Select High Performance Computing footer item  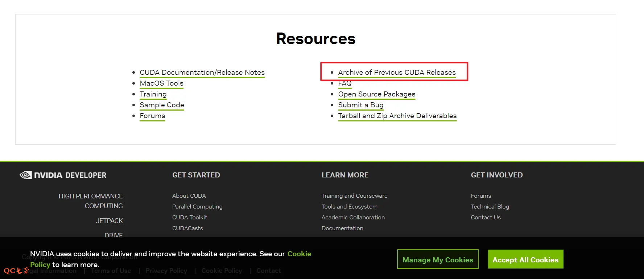[91, 201]
